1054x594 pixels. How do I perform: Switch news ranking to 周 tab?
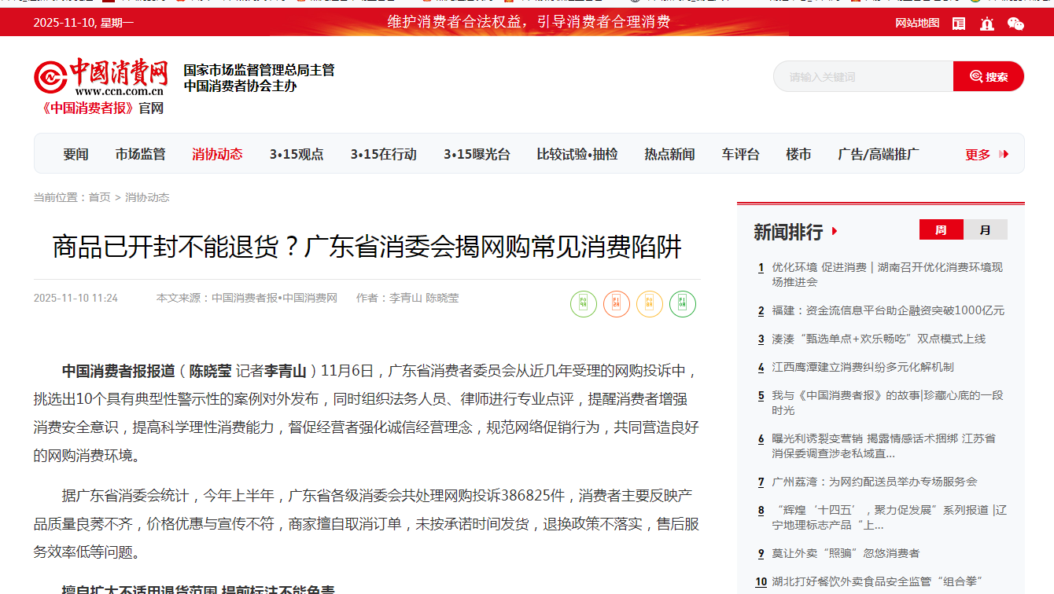coord(941,230)
